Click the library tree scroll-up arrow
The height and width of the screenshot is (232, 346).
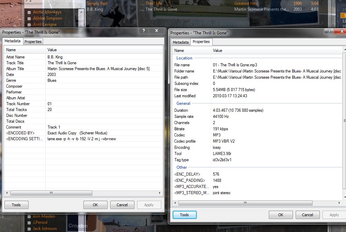81,12
